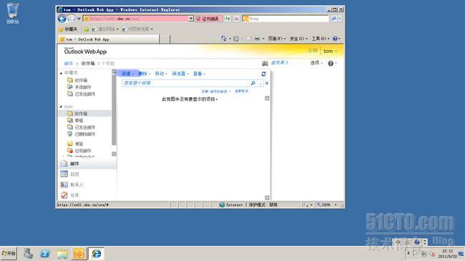465x261 pixels.
Task: Click the pink address bar URL field
Action: pyautogui.click(x=136, y=19)
